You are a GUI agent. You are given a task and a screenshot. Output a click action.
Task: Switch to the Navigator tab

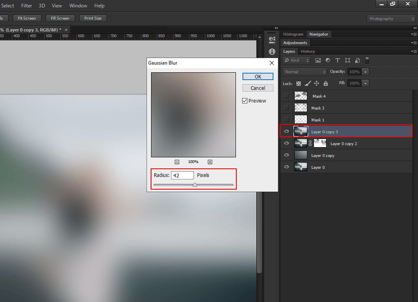(x=319, y=34)
